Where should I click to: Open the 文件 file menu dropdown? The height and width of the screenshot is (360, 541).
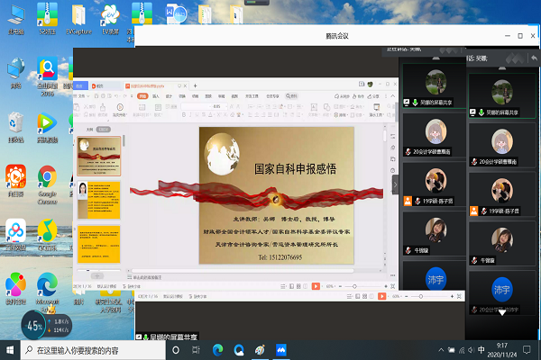coord(84,94)
